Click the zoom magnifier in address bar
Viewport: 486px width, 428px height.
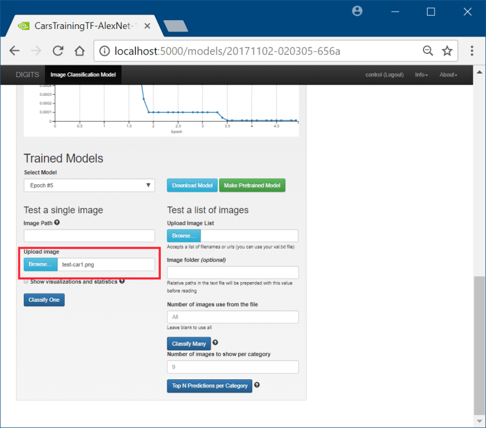pyautogui.click(x=428, y=51)
